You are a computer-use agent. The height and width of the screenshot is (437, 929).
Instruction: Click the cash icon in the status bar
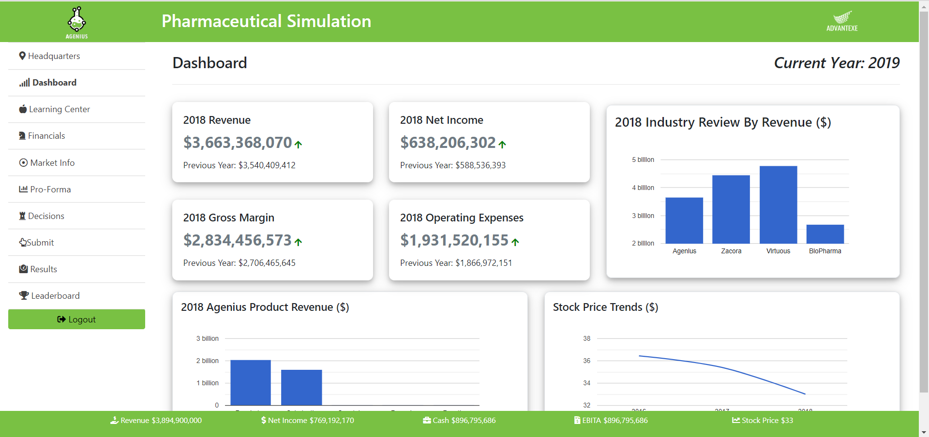[x=427, y=420]
